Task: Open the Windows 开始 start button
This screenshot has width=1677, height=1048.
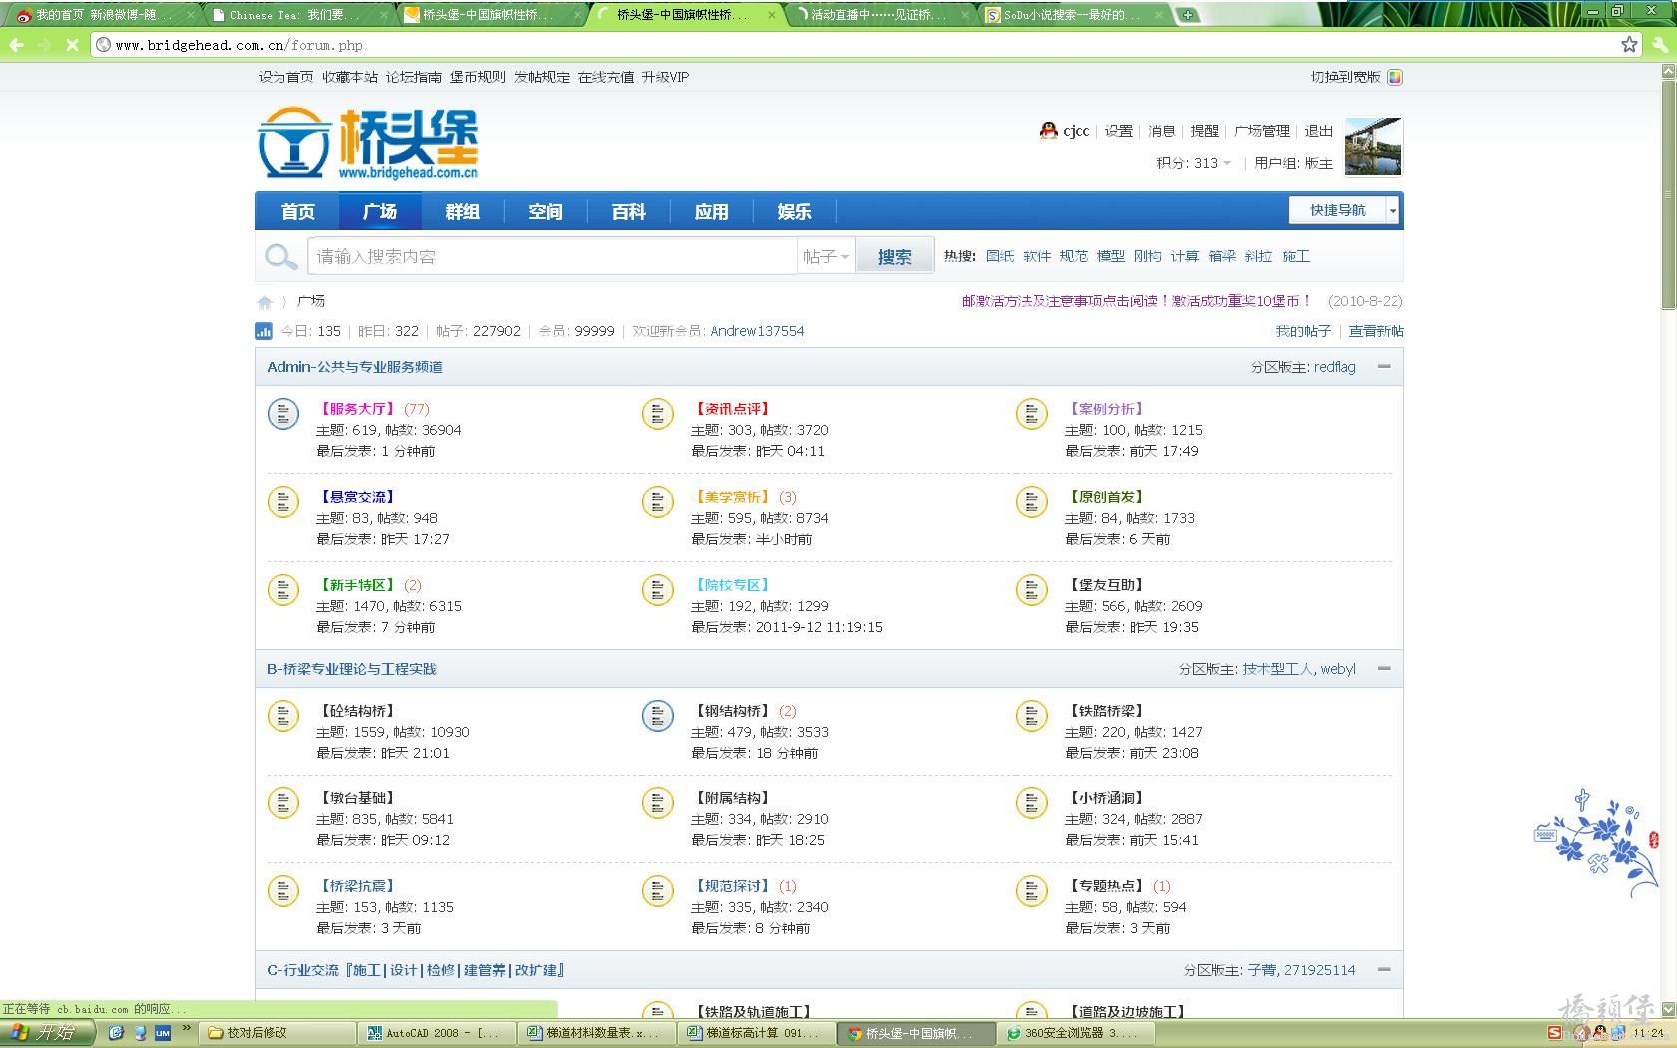Action: click(47, 1033)
